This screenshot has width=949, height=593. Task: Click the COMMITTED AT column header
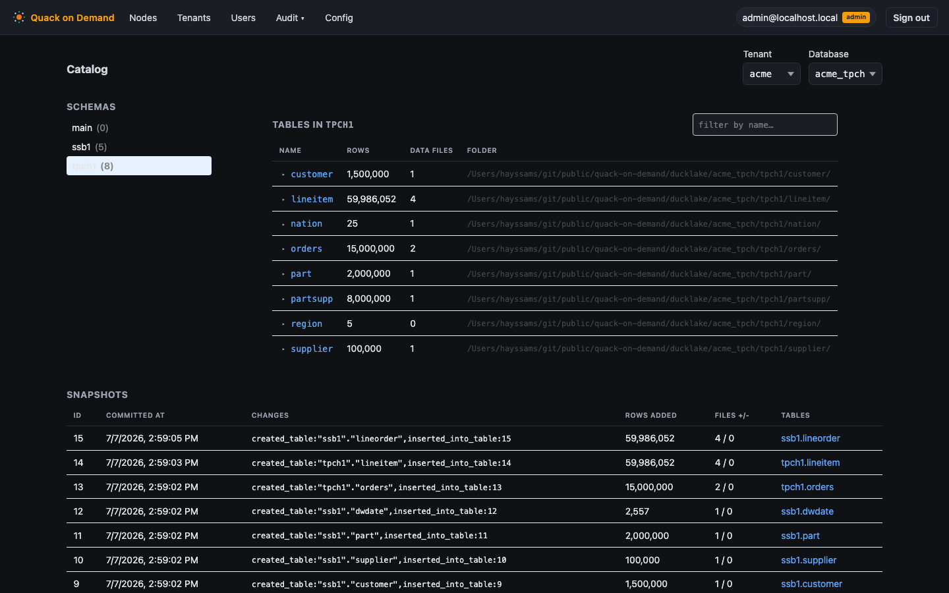pos(135,415)
